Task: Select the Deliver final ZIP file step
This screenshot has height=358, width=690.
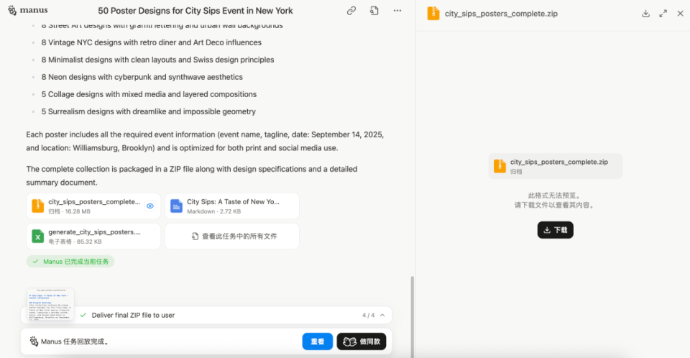Action: (133, 316)
